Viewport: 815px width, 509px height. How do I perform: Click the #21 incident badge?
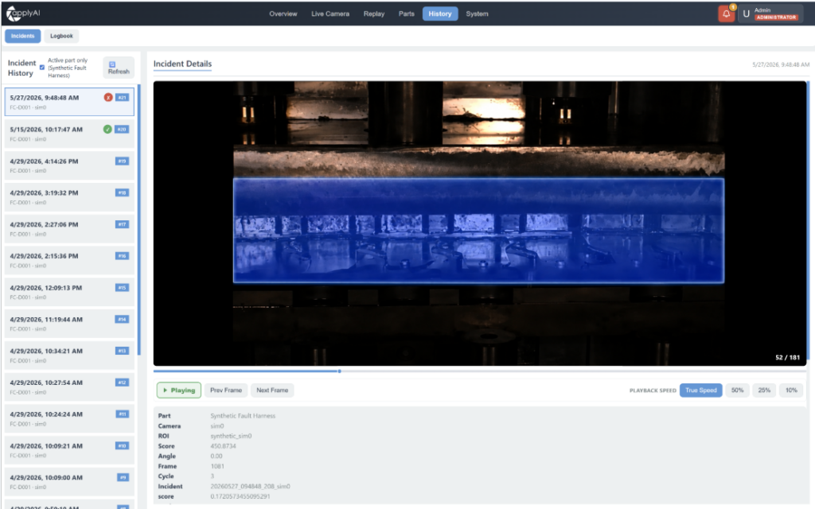122,97
